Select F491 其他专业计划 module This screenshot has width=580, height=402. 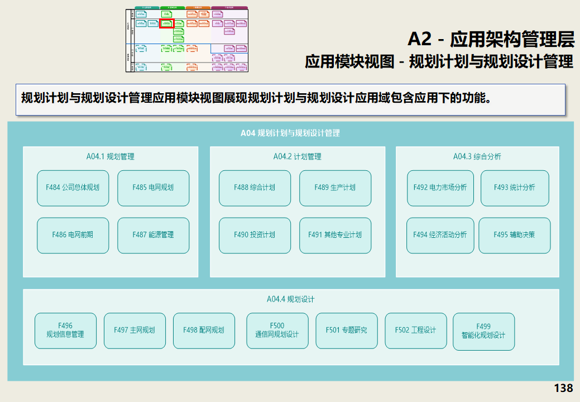(x=335, y=235)
